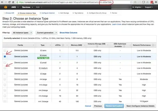Click the m4.2xlarge type cell
This screenshot has height=111, width=158.
43,90
